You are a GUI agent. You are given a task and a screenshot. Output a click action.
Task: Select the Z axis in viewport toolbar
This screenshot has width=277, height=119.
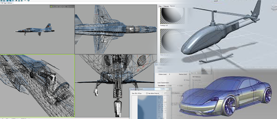[59, 6]
